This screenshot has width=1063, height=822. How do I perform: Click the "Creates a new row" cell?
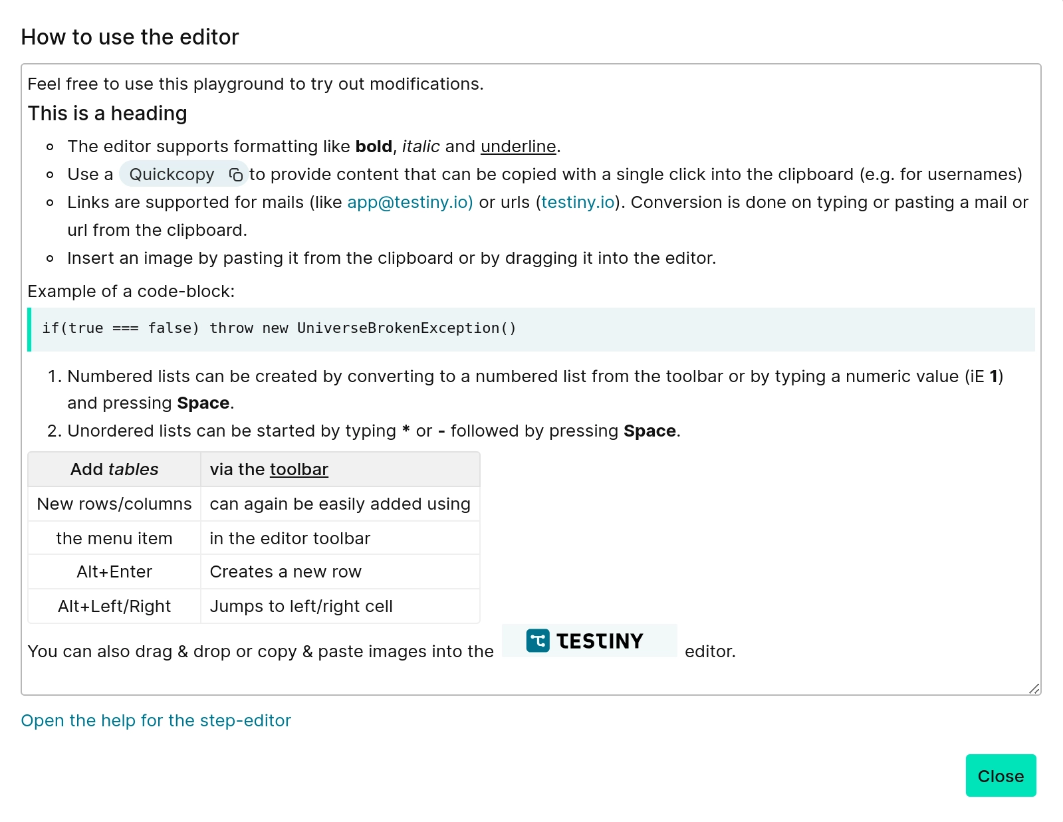coord(339,572)
